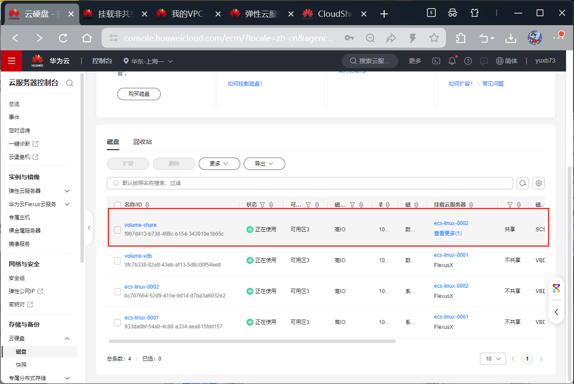The image size is (574, 384).
Task: Click the 搜索云服务 header search box
Action: tap(370, 61)
